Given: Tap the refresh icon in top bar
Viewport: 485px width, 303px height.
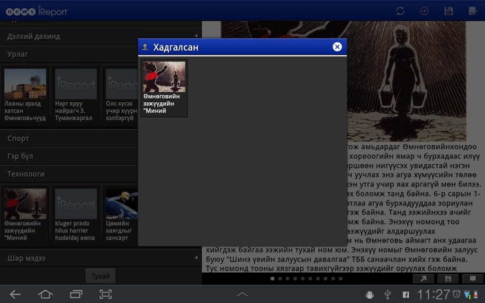Looking at the screenshot, I should [x=400, y=11].
